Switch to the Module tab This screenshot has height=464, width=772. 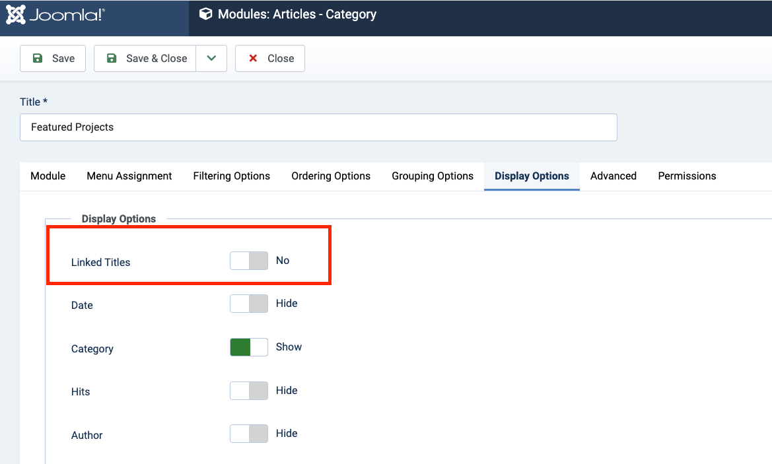48,176
